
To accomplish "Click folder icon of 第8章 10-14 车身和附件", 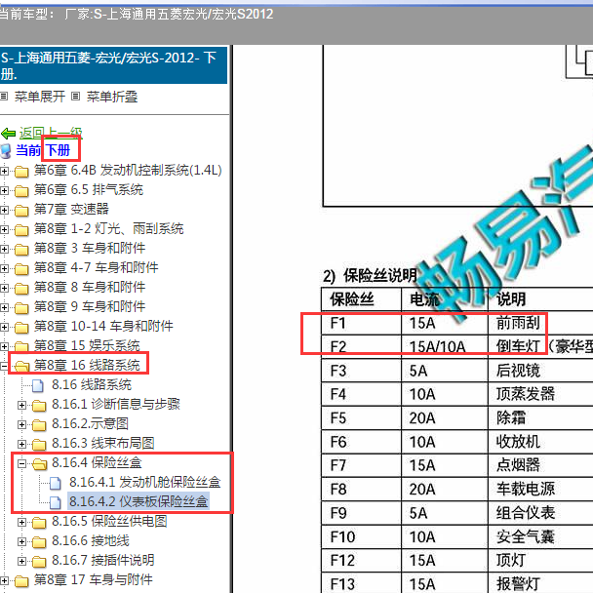I will coord(21,327).
